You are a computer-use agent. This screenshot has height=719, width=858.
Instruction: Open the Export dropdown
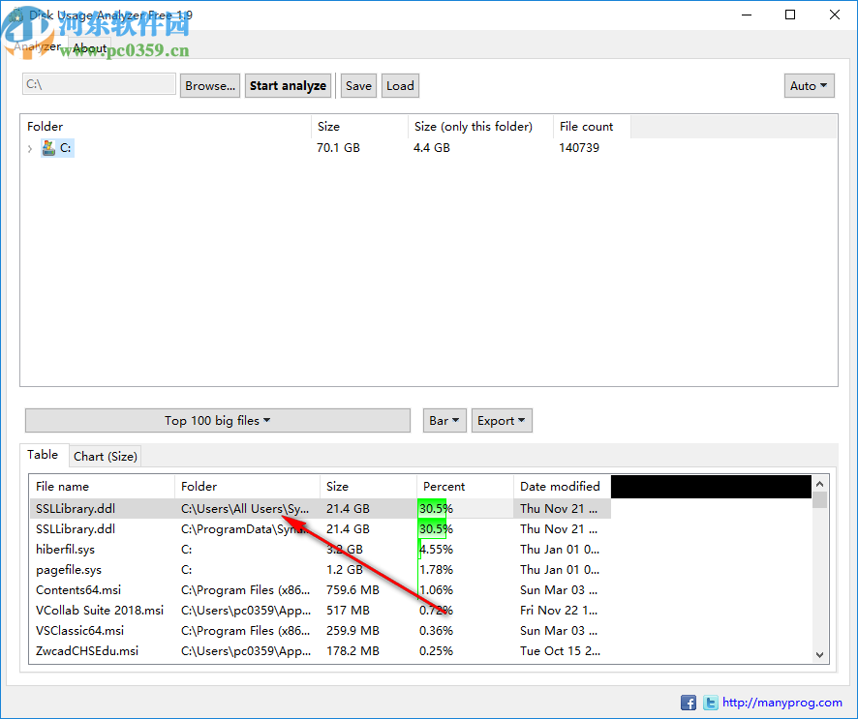[501, 420]
